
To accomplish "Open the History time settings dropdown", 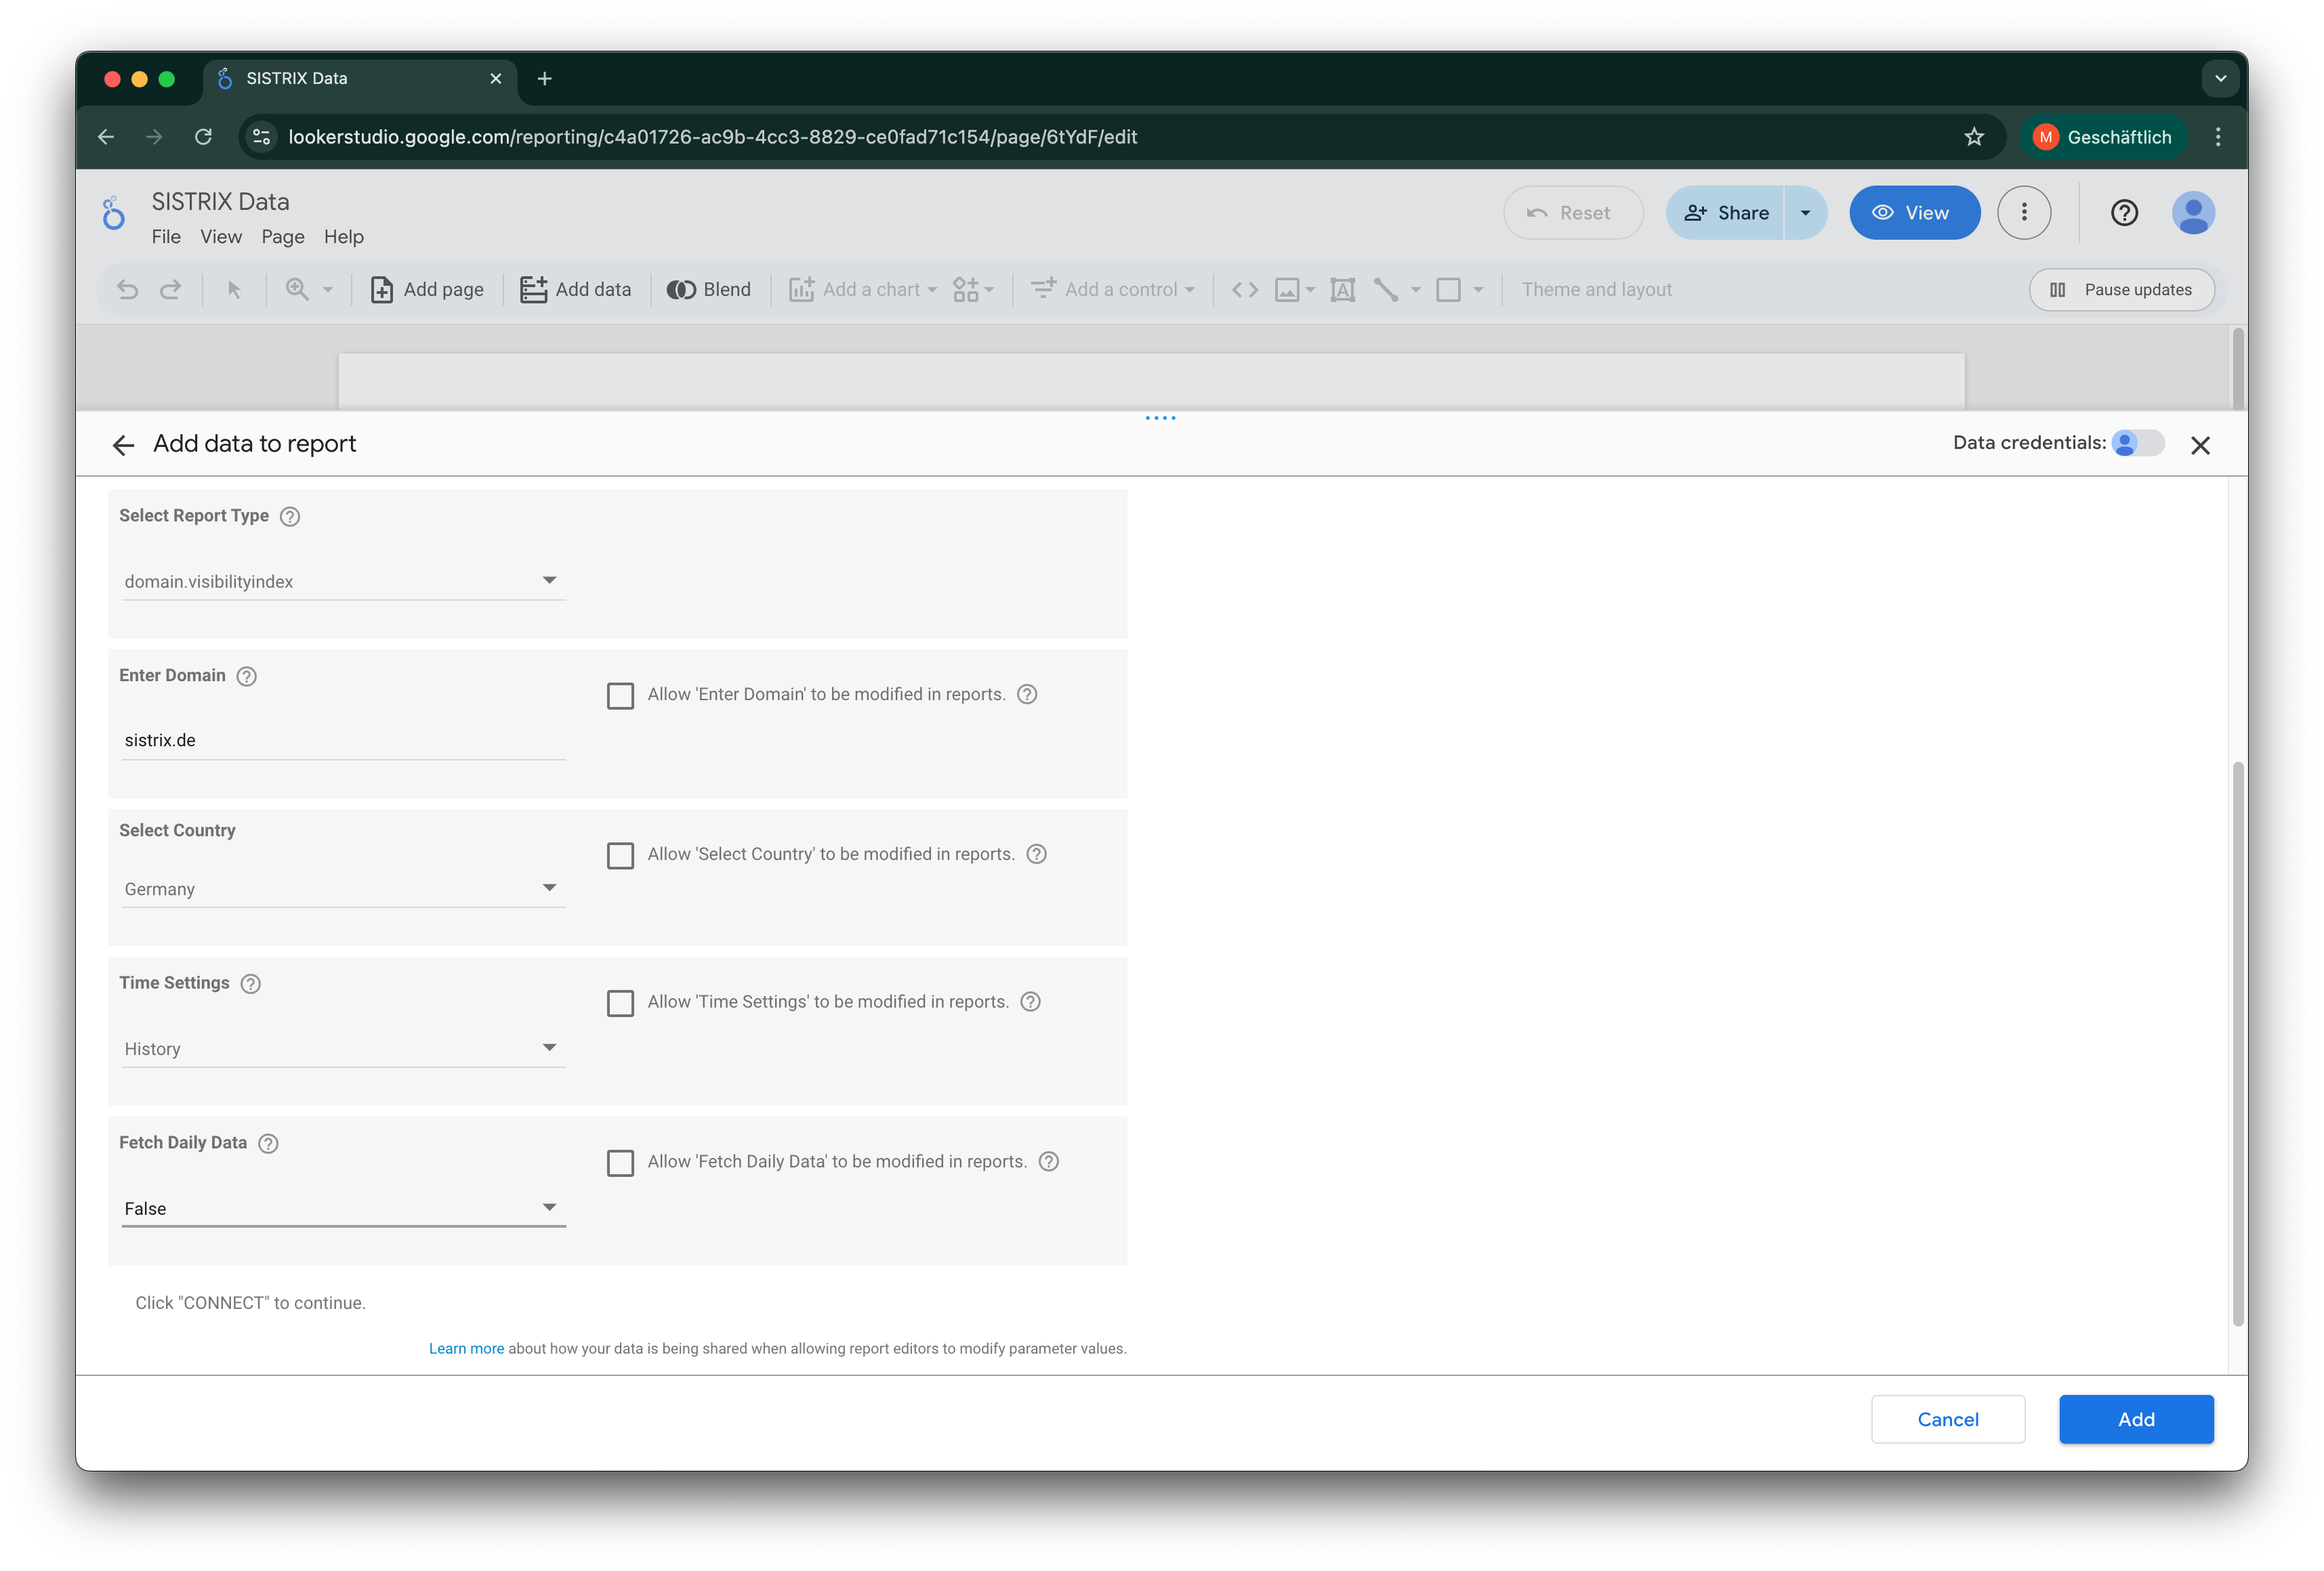I will point(343,1048).
